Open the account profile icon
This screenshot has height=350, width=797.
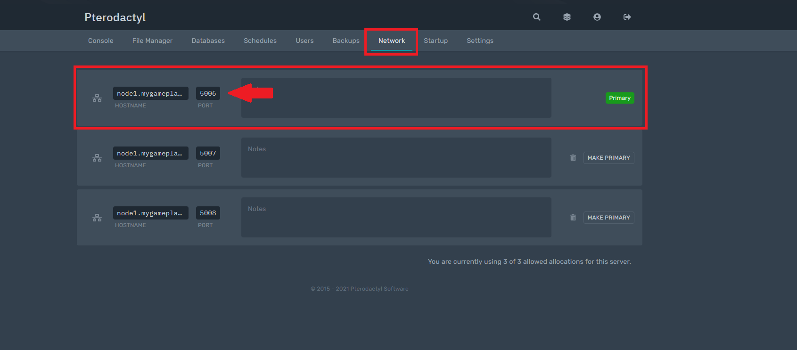pos(597,17)
